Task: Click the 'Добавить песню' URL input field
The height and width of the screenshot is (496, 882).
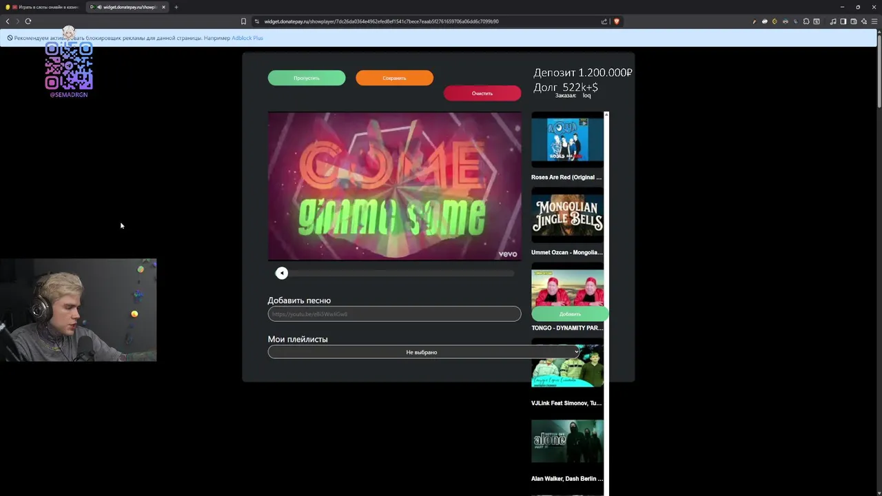Action: point(394,313)
